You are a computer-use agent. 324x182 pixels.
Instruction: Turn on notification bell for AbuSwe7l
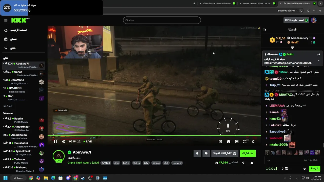(x=197, y=153)
